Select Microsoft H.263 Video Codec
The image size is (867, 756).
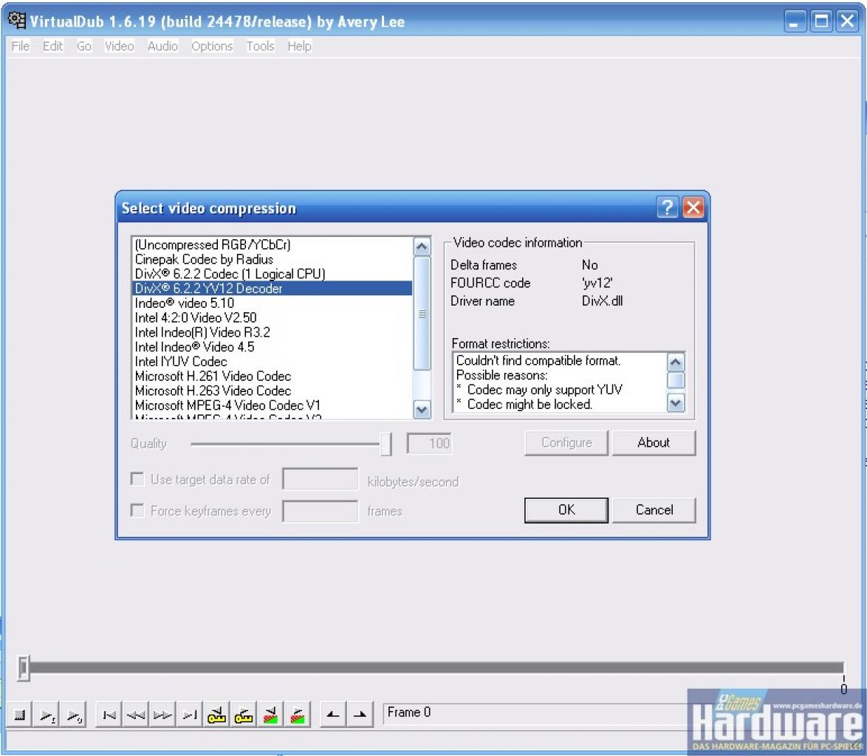tap(273, 391)
